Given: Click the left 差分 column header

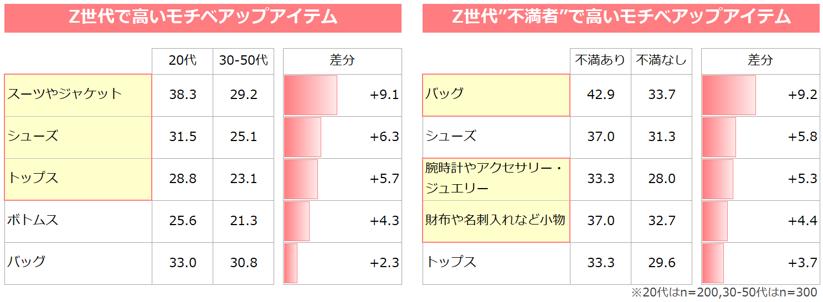Looking at the screenshot, I should click(342, 61).
